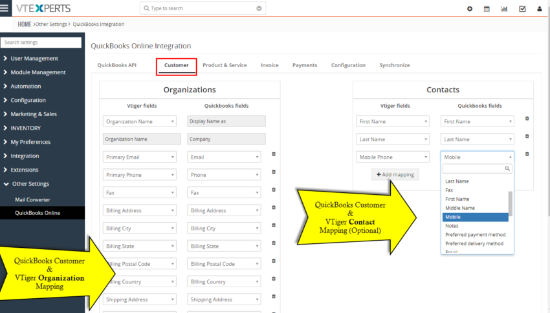The width and height of the screenshot is (550, 313).
Task: Delete the Last Name contact mapping
Action: pos(527,136)
